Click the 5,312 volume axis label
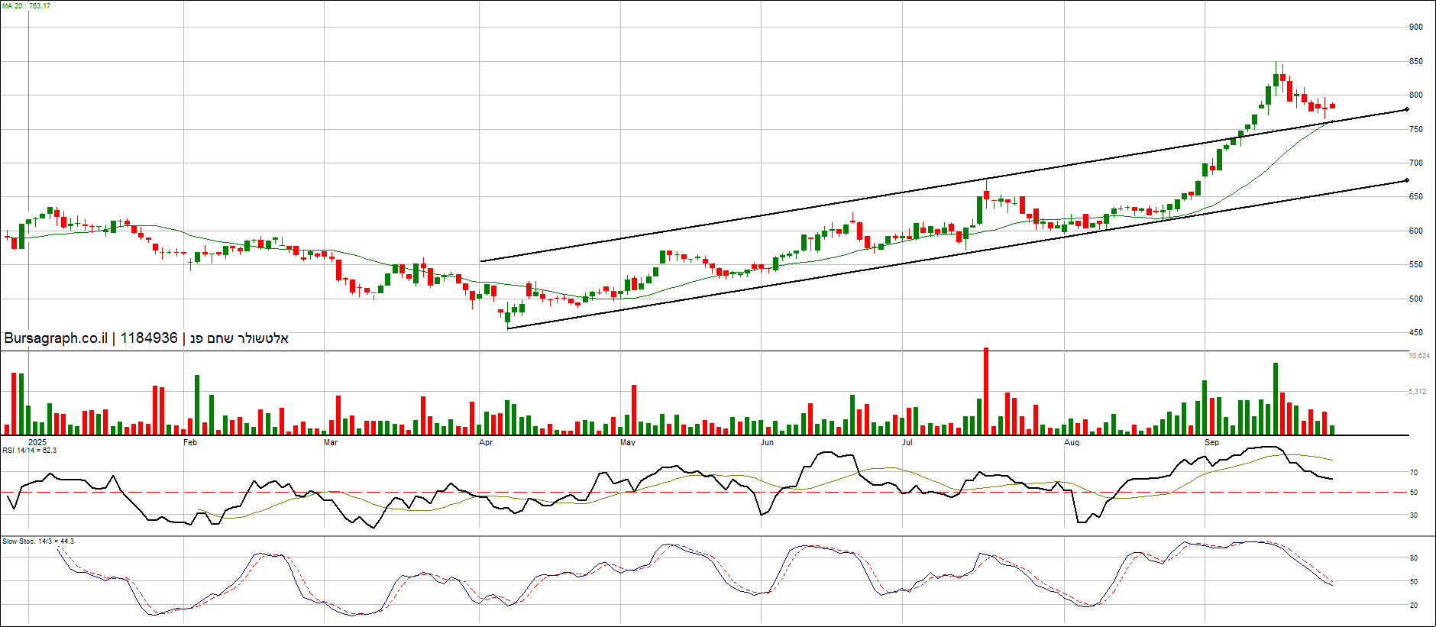This screenshot has height=627, width=1436. 1417,392
